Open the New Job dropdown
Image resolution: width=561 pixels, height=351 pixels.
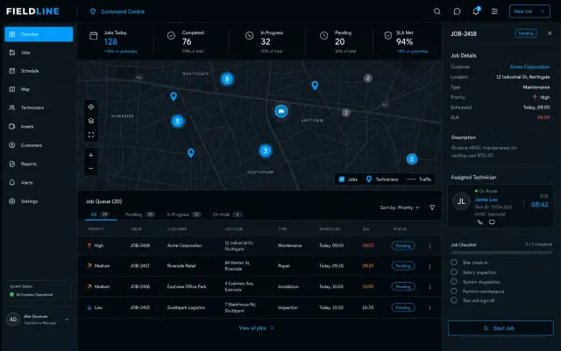[x=529, y=11]
